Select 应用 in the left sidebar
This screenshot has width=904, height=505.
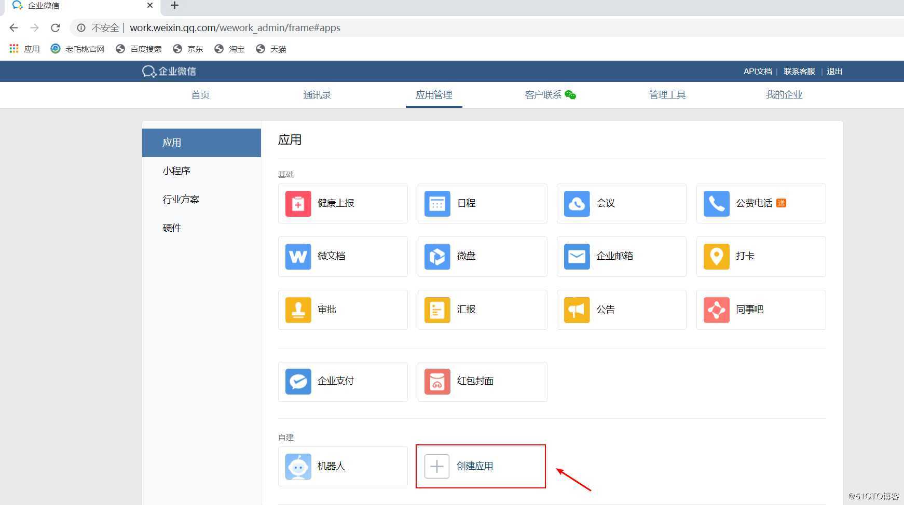201,143
